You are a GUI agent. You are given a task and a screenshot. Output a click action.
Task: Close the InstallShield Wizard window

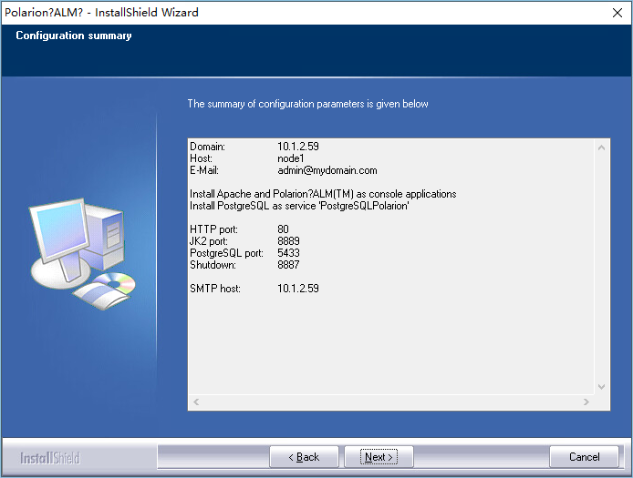(x=617, y=13)
